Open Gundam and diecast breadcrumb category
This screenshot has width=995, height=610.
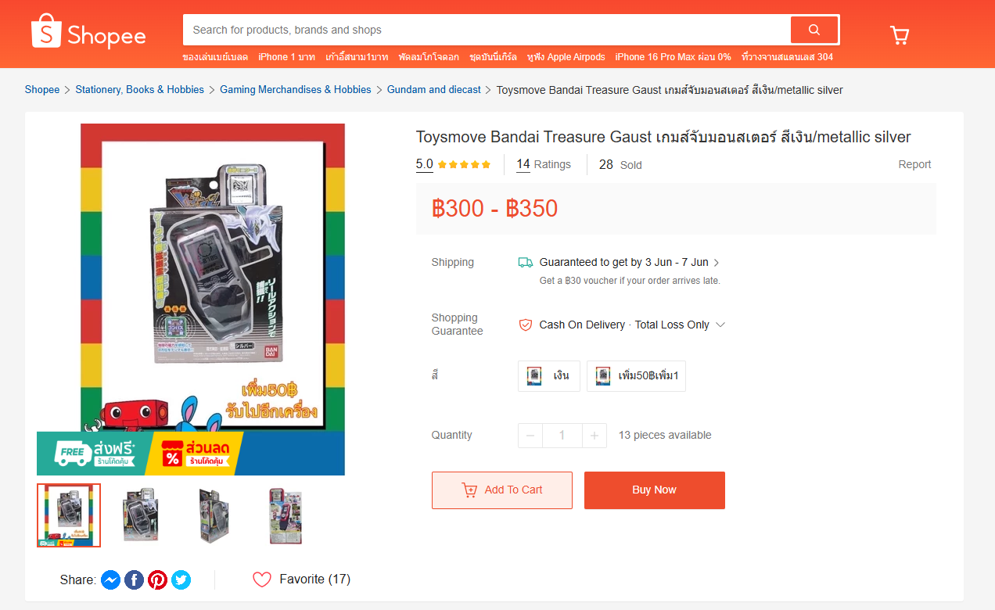(434, 90)
